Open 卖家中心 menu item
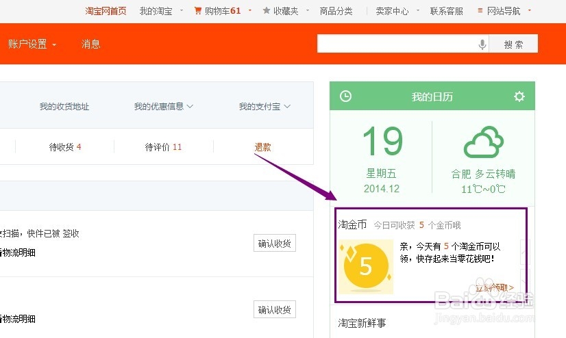The width and height of the screenshot is (566, 338). coord(393,11)
